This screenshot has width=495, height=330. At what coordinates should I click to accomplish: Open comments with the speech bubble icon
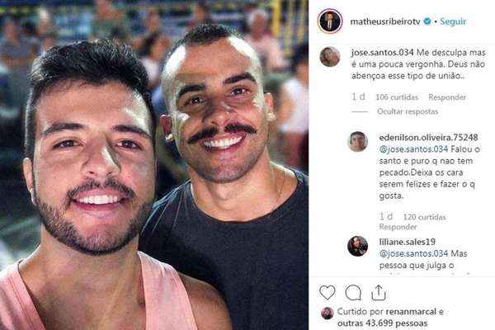coord(353,292)
